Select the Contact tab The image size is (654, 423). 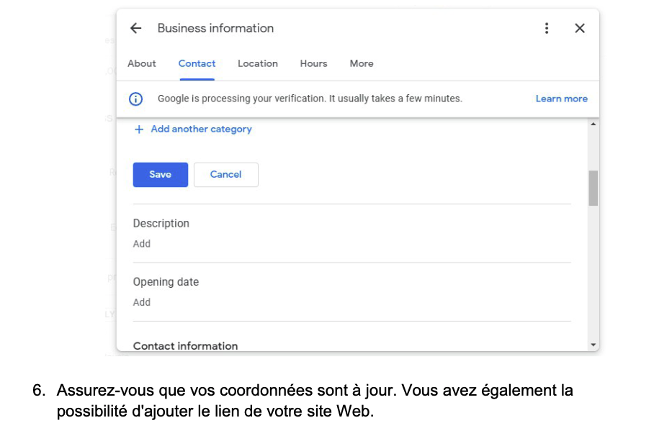click(197, 63)
